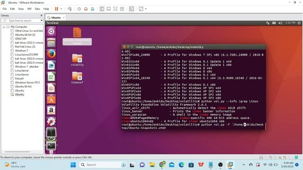Screen dimensions: 303x170
Task: Open Microsoft Edge from the taskbar
Action: tap(181, 165)
